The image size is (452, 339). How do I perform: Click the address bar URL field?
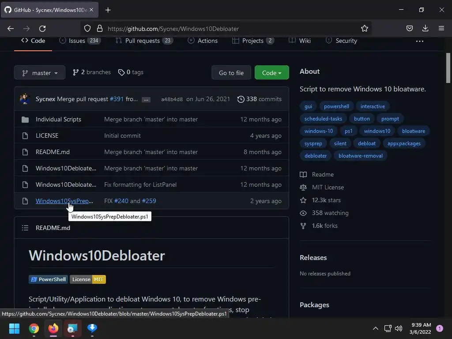[226, 29]
